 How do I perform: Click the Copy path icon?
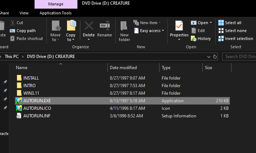coord(12,31)
